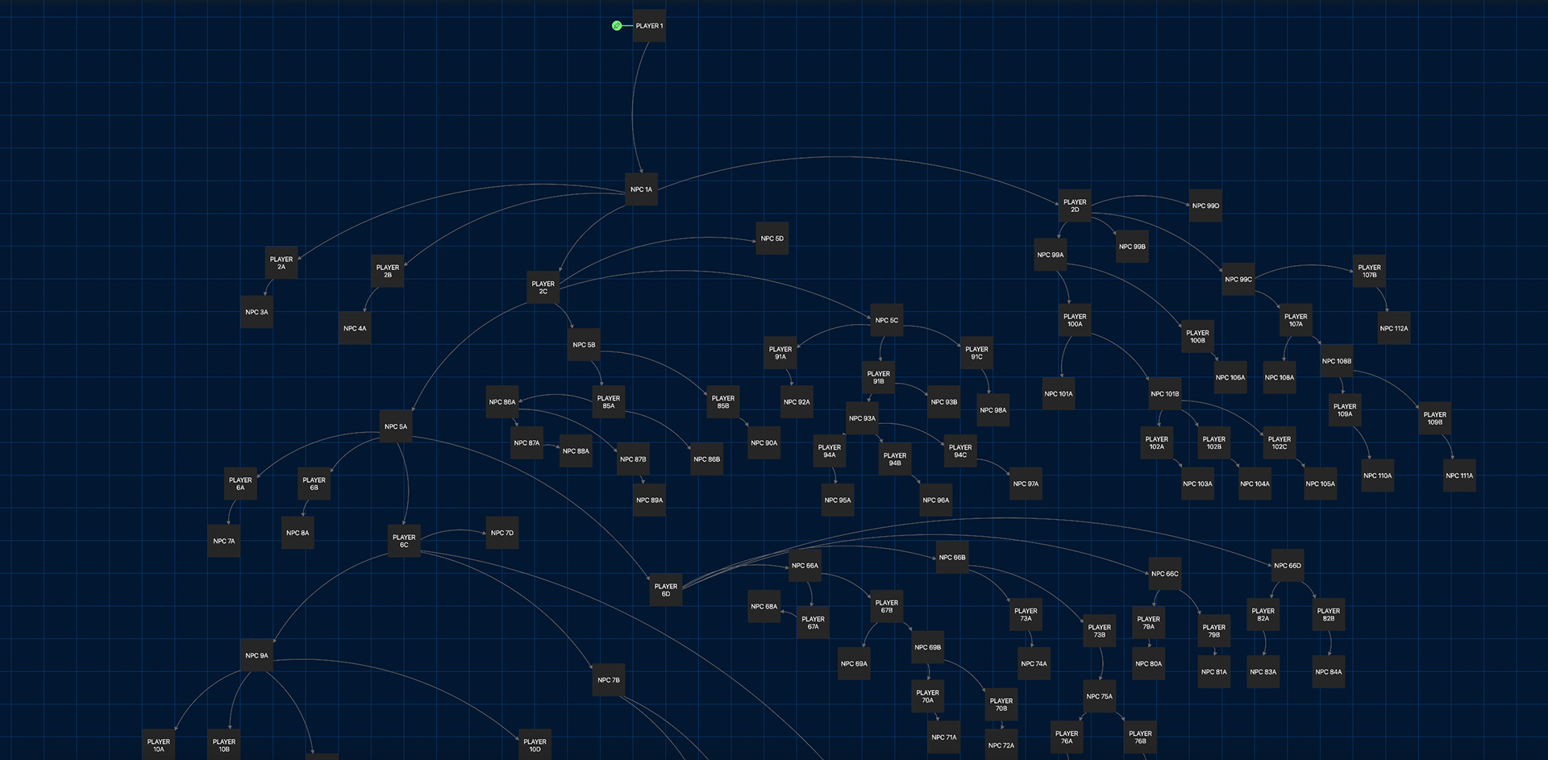This screenshot has height=760, width=1548.
Task: Select the NPC 7D node
Action: 502,533
